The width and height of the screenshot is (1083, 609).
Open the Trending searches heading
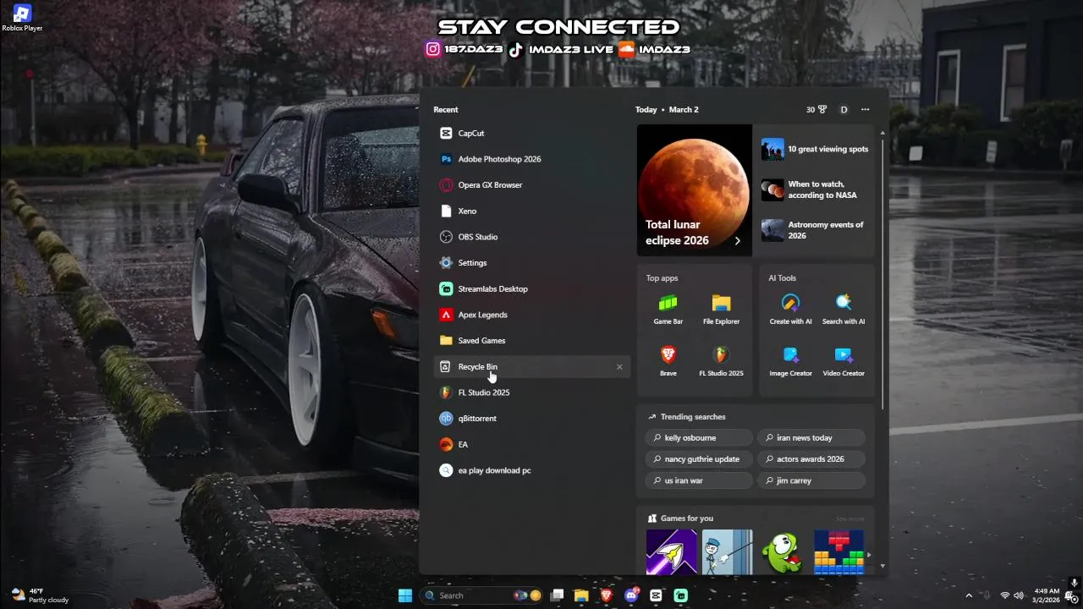click(x=686, y=417)
